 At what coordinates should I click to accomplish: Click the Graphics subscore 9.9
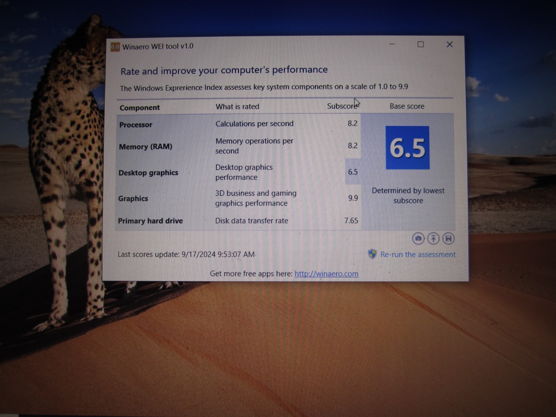pos(353,198)
